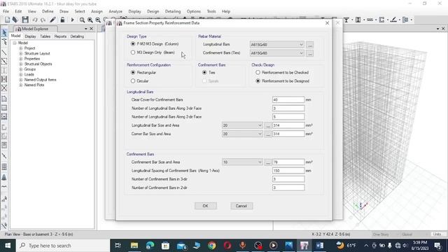Select Named Output Items tree row

(41, 80)
